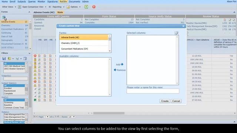Select Adverse Events (AE) in dialog list
The width and height of the screenshot is (237, 133).
[84, 37]
